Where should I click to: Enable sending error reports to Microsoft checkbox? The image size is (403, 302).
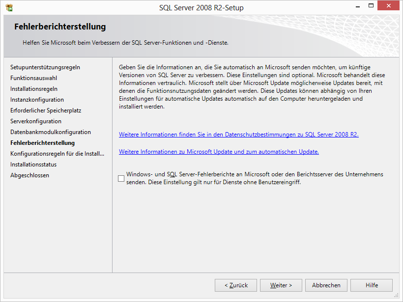121,178
